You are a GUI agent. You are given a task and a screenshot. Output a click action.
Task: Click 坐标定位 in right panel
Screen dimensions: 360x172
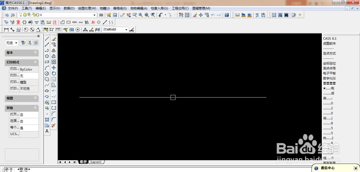tap(329, 63)
